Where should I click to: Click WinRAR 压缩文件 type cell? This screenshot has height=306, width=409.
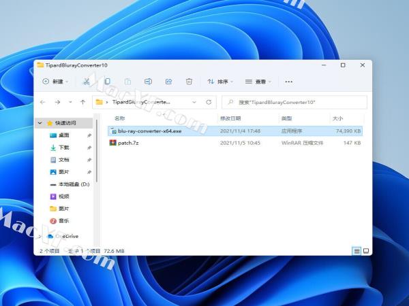point(302,143)
